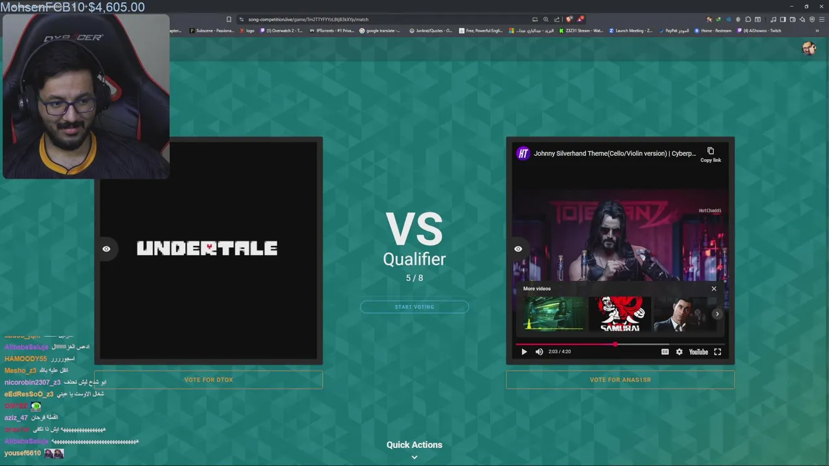
Task: Seek using the red video progress bar
Action: coord(620,344)
